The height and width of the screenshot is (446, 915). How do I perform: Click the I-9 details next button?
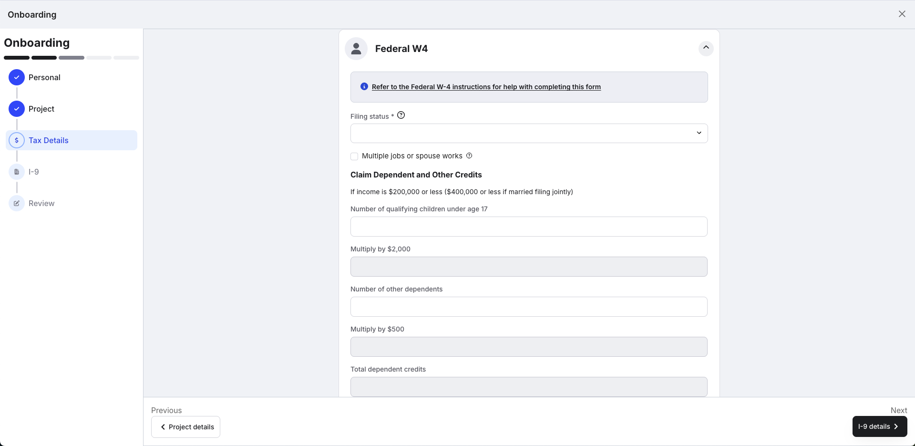(880, 426)
